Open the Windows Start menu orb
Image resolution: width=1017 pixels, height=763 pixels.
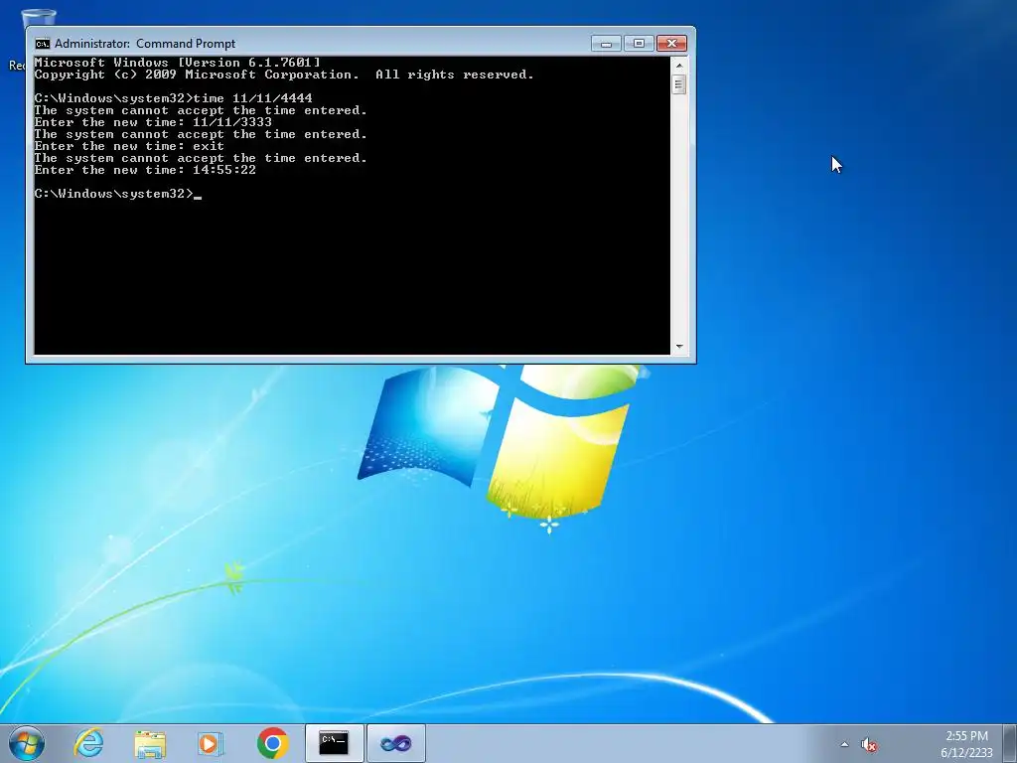tap(27, 743)
